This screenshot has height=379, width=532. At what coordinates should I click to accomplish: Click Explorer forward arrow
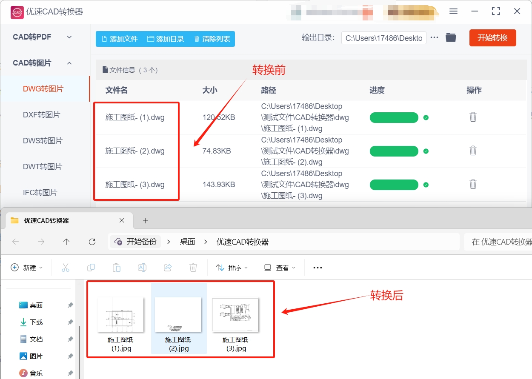(41, 242)
